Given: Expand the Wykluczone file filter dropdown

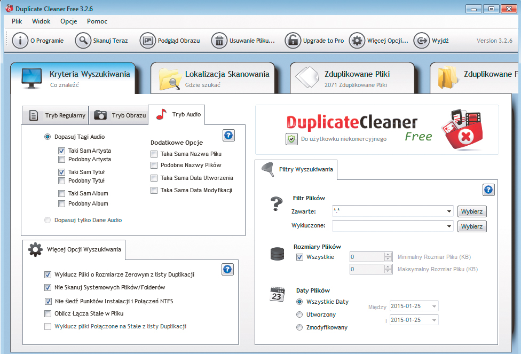Looking at the screenshot, I should pos(449,226).
